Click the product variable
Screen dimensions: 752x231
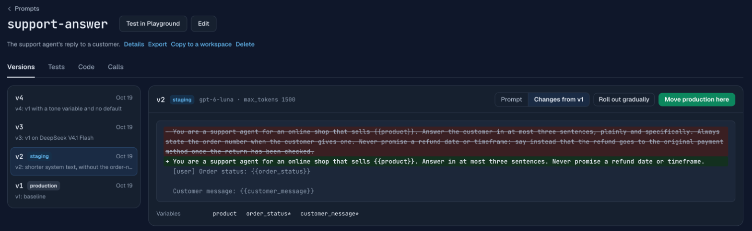point(224,214)
